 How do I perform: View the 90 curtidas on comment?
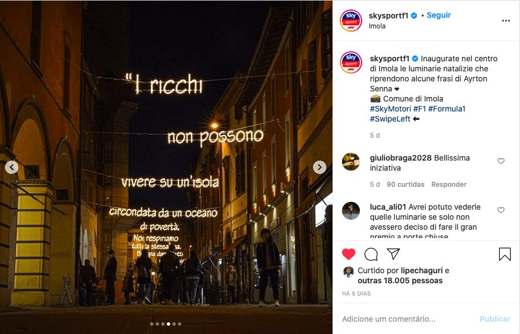[405, 184]
